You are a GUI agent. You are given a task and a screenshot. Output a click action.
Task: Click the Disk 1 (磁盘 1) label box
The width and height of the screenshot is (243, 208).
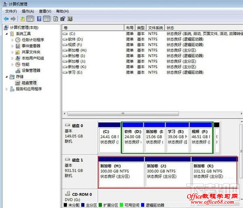click(80, 172)
